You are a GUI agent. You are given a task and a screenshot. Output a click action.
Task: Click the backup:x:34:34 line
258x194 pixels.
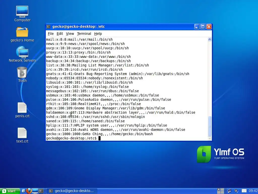88,61
